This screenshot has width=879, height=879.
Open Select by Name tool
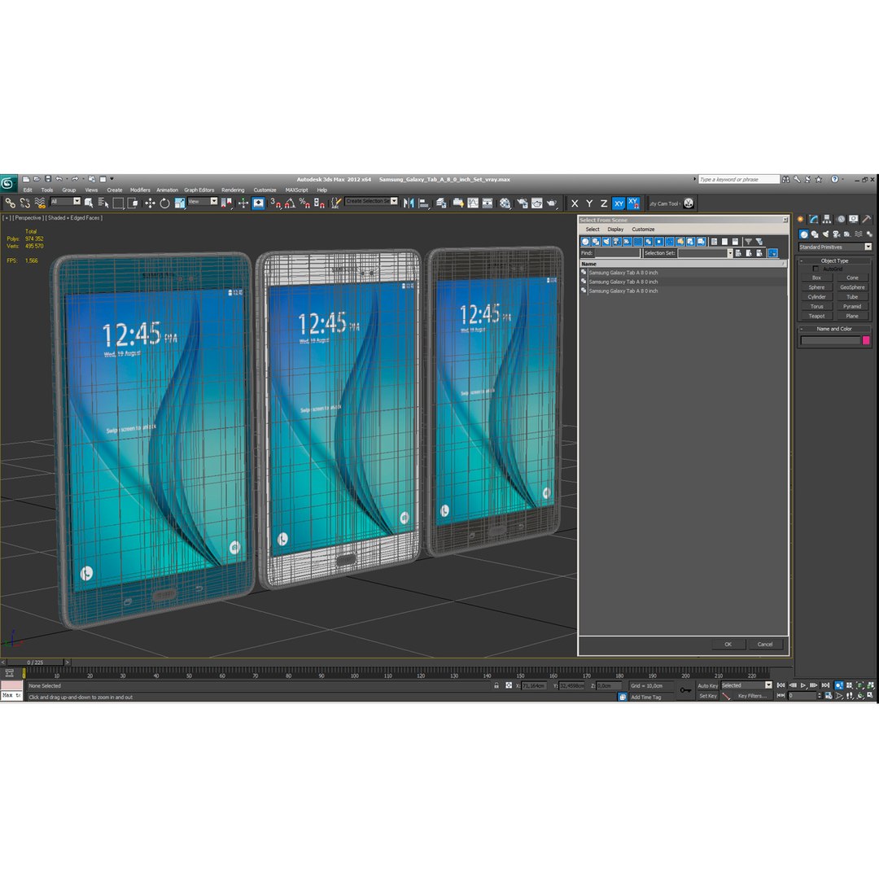tap(103, 203)
